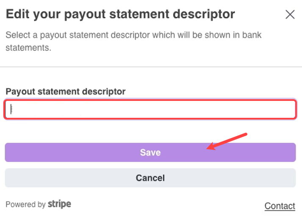
Task: Click the Save button
Action: coord(150,153)
